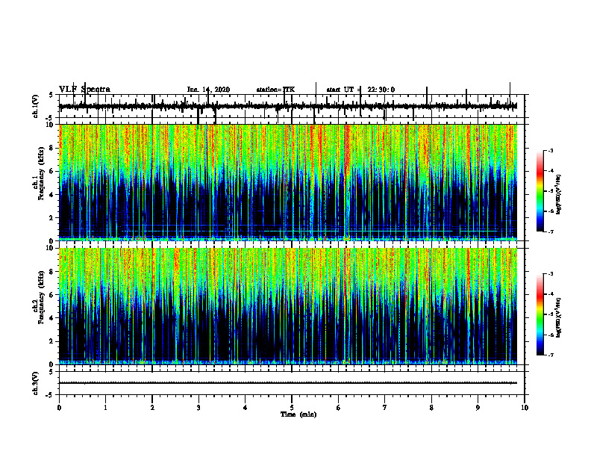
Task: Click the "ch.3(V)" waveform axis label
Action: [36, 383]
